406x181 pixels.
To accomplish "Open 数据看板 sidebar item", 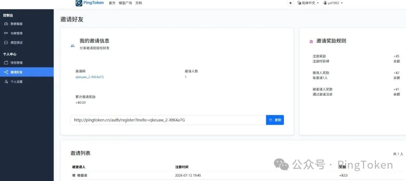I will [x=27, y=24].
